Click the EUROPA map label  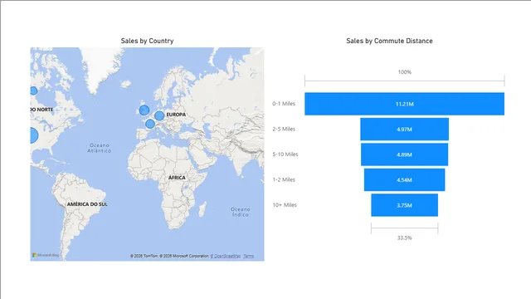point(176,115)
